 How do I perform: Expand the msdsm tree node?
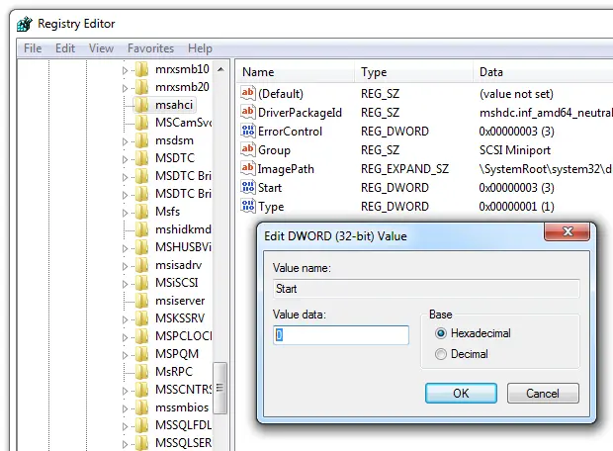coord(126,140)
